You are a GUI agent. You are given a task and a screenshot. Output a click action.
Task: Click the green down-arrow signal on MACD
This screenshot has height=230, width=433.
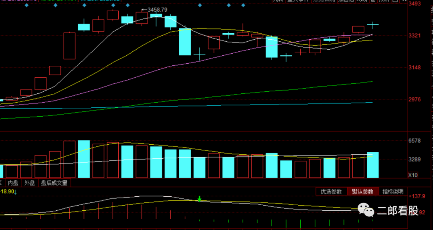pos(199,198)
